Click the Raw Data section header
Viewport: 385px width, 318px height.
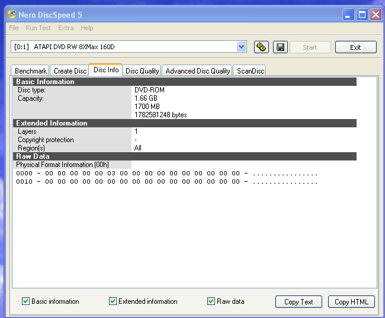[x=185, y=156]
